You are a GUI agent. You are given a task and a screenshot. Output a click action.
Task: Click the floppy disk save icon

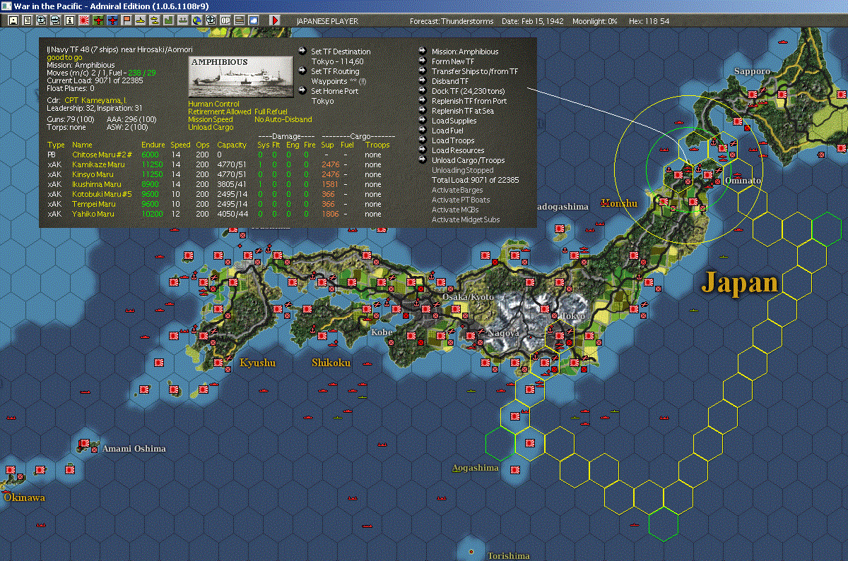tap(13, 20)
